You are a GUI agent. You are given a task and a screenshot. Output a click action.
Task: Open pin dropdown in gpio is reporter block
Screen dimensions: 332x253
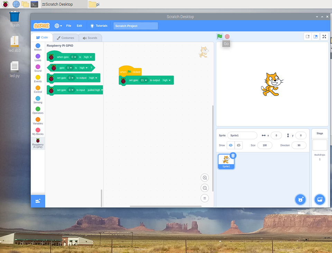(70, 68)
